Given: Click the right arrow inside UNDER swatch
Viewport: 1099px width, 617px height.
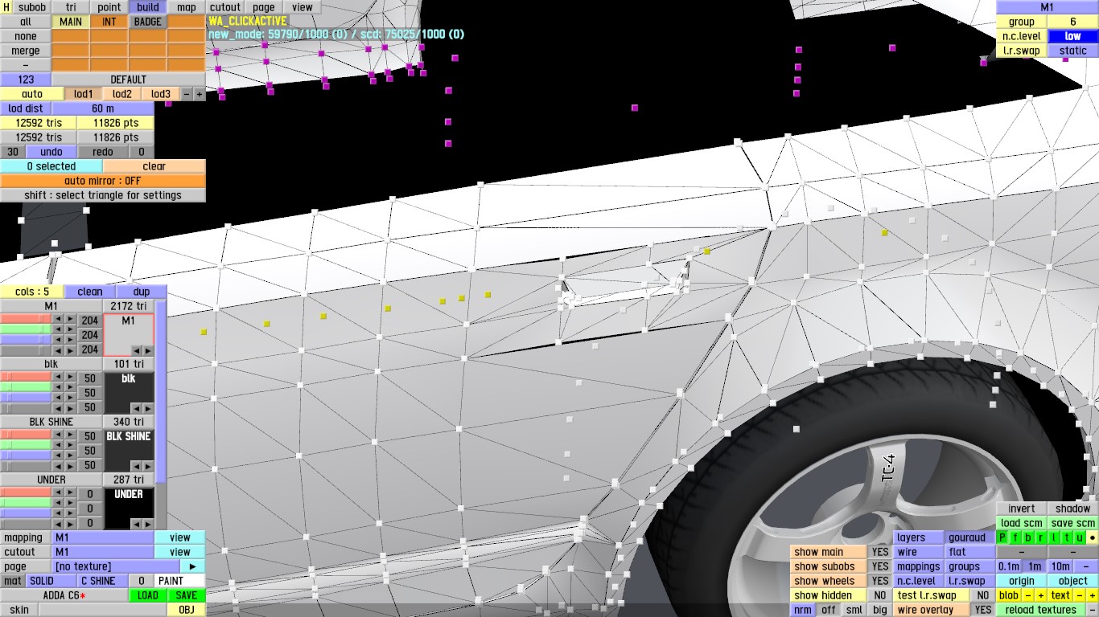Looking at the screenshot, I should (x=147, y=524).
